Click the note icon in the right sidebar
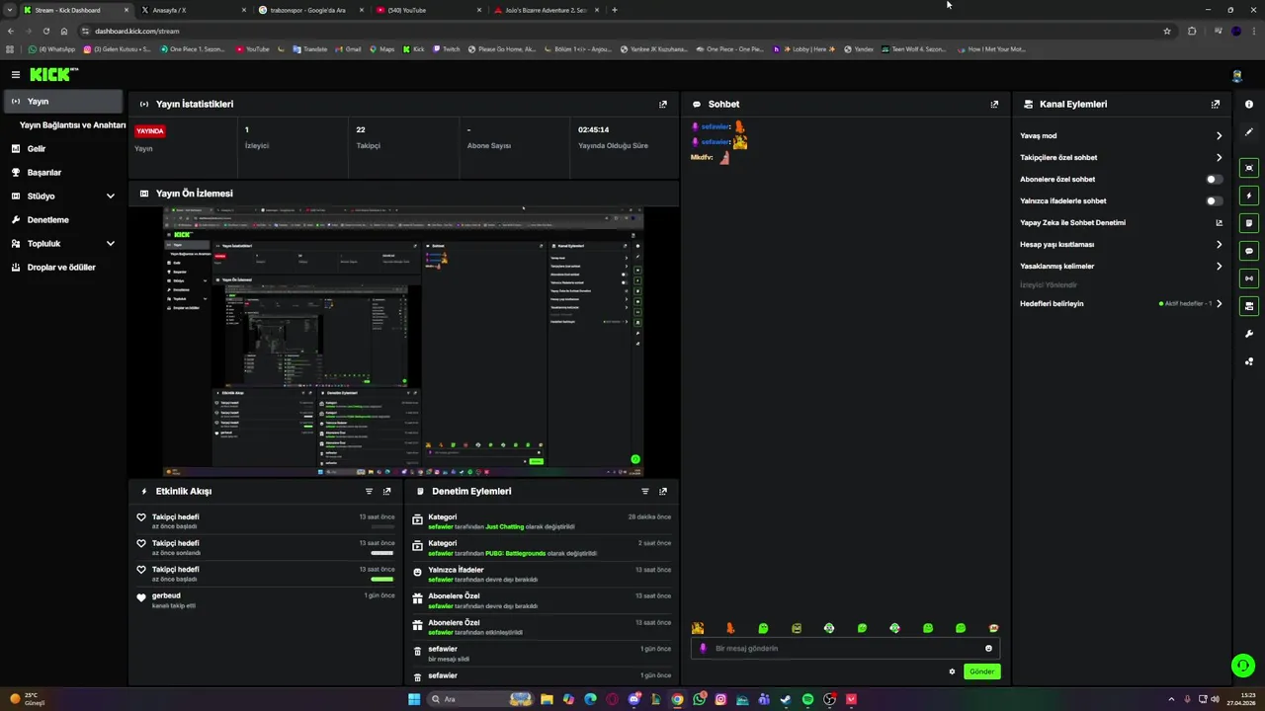The height and width of the screenshot is (711, 1265). click(x=1249, y=223)
